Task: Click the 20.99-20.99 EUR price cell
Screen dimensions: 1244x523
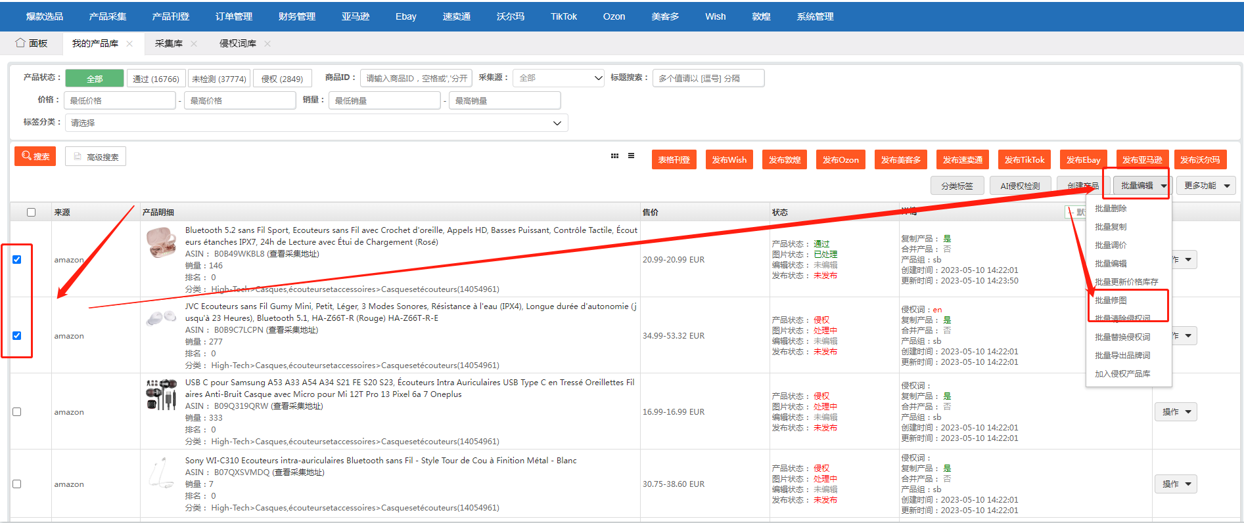Action: tap(674, 259)
